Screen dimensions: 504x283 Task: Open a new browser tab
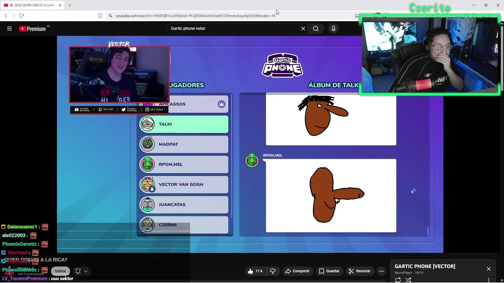tap(70, 5)
